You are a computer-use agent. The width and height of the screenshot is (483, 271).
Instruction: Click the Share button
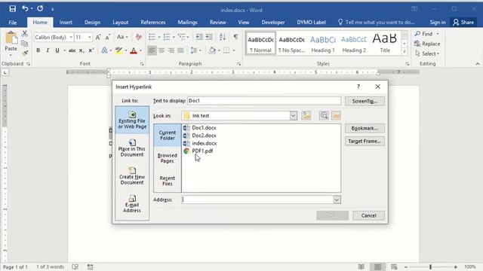coord(463,23)
